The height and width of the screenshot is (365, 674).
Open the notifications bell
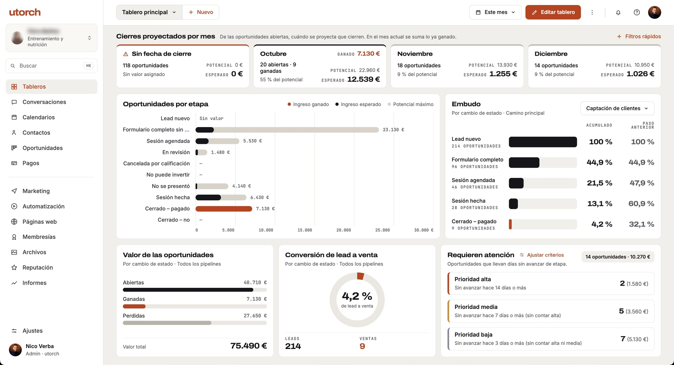[x=618, y=12]
